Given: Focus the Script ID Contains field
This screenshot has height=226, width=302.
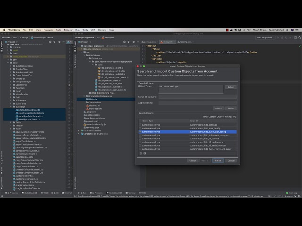Looking at the screenshot, I should pos(197,97).
